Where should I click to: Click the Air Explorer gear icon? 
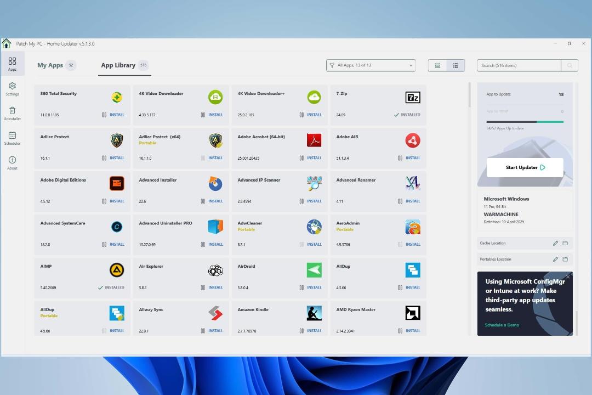(x=215, y=270)
